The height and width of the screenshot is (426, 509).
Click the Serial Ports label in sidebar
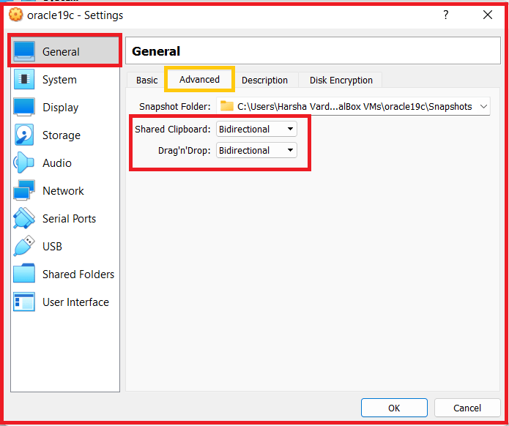click(x=69, y=219)
